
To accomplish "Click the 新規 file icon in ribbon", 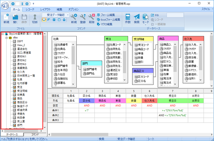I will 6,19.
